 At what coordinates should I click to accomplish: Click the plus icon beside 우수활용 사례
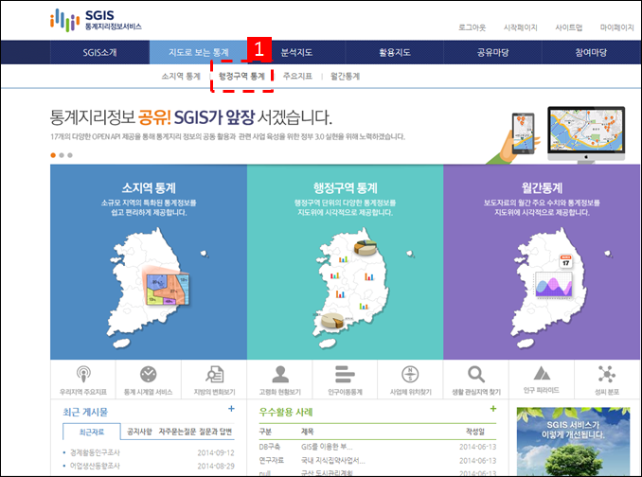coord(493,409)
